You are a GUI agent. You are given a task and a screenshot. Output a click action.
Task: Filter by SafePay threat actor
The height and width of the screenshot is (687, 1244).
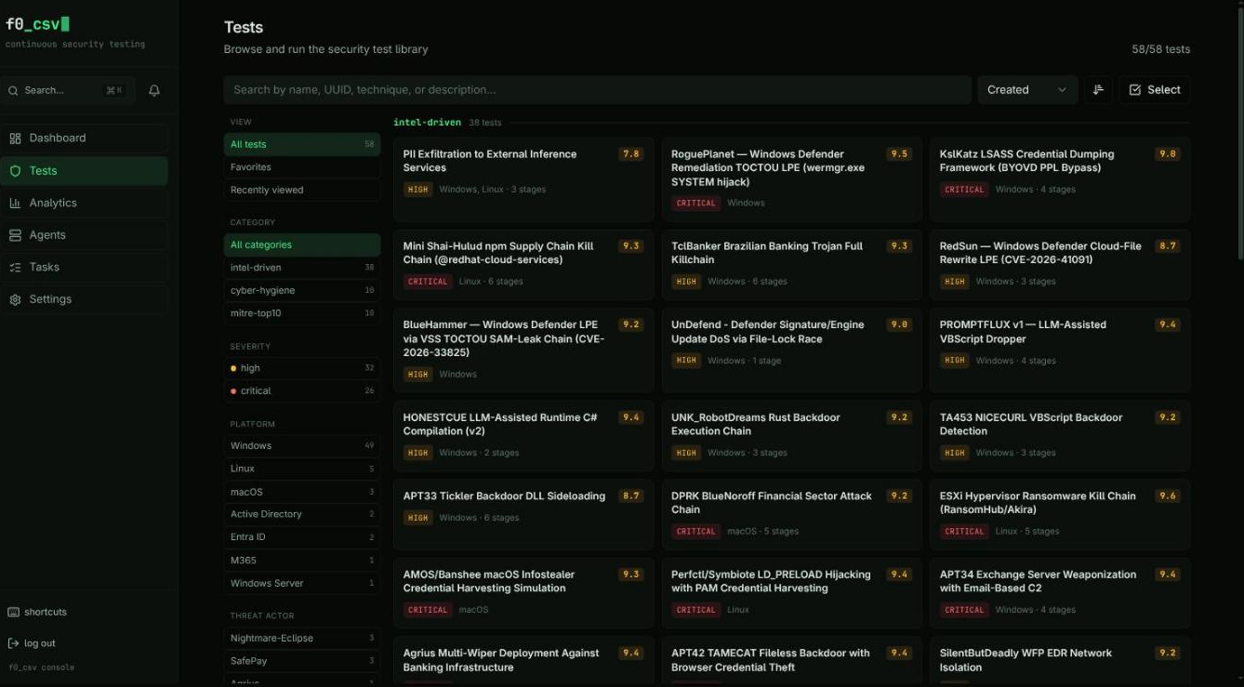click(x=302, y=661)
